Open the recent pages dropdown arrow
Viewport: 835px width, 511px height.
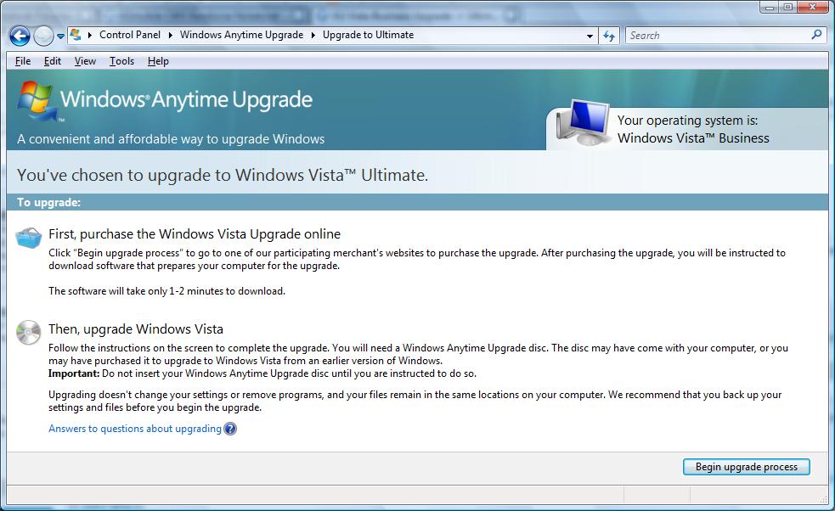60,36
